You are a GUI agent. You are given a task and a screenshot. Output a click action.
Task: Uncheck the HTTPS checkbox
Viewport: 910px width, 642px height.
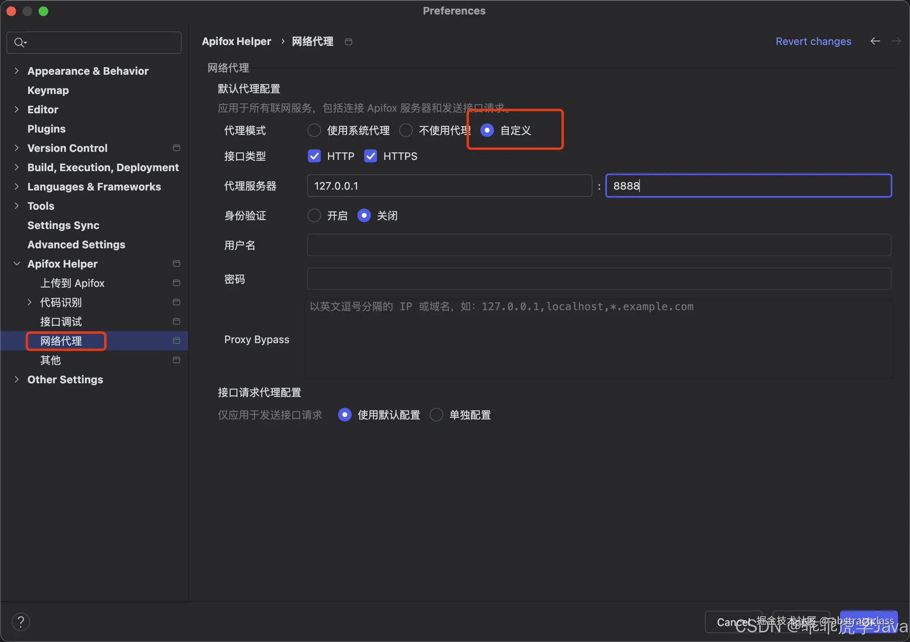370,156
